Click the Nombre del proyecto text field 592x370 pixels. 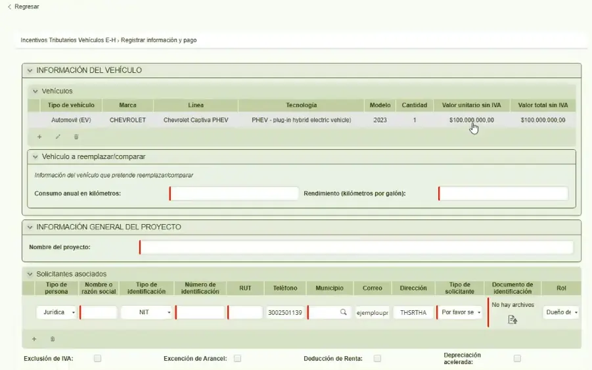point(356,247)
